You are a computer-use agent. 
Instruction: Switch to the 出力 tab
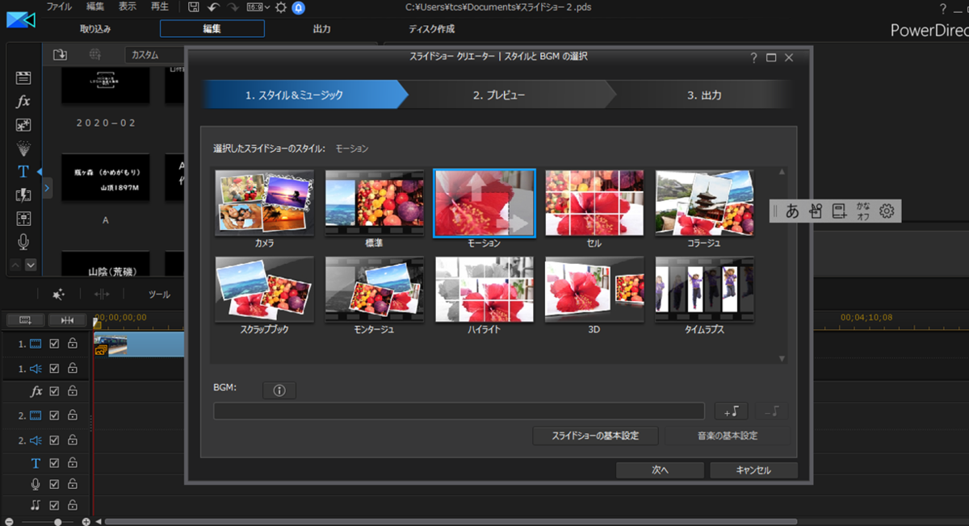tap(321, 29)
